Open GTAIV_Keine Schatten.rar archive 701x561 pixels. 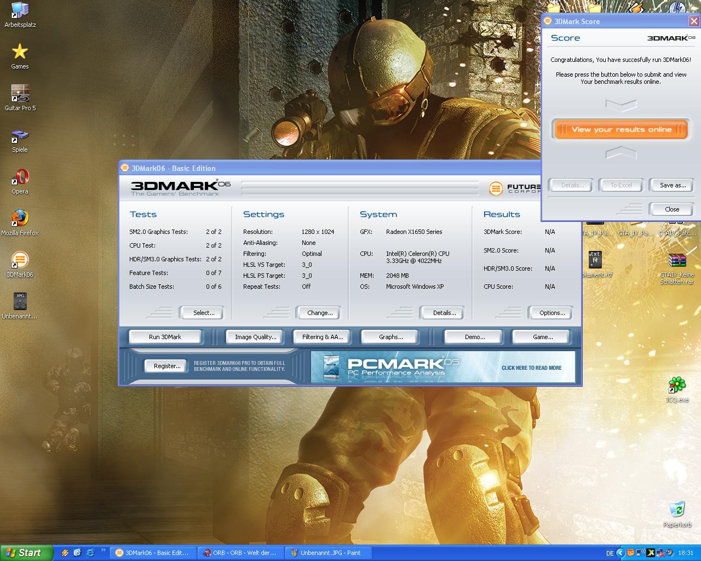coord(677,261)
